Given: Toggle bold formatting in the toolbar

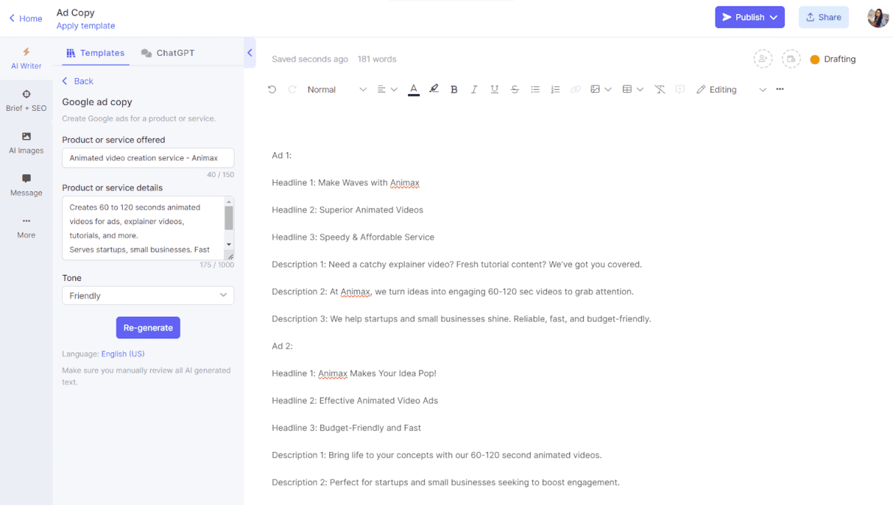Looking at the screenshot, I should 454,89.
